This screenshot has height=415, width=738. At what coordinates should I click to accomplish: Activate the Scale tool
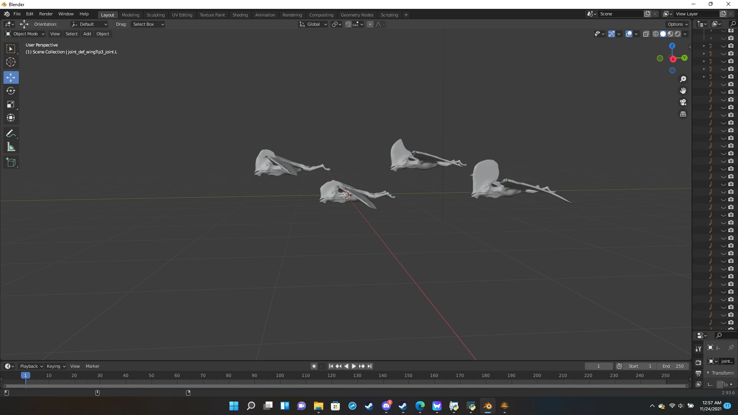(x=11, y=105)
